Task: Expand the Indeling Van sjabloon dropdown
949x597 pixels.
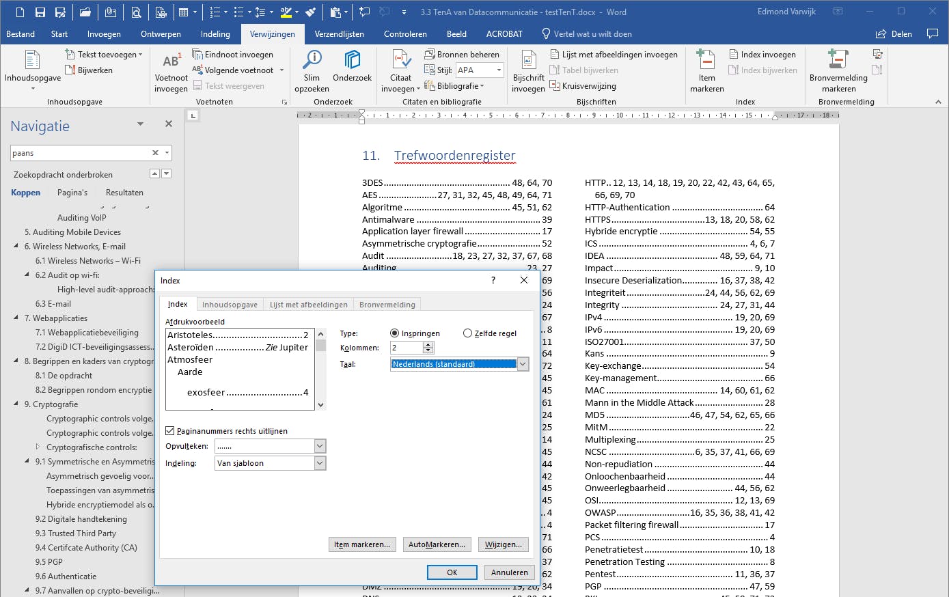Action: pyautogui.click(x=320, y=463)
